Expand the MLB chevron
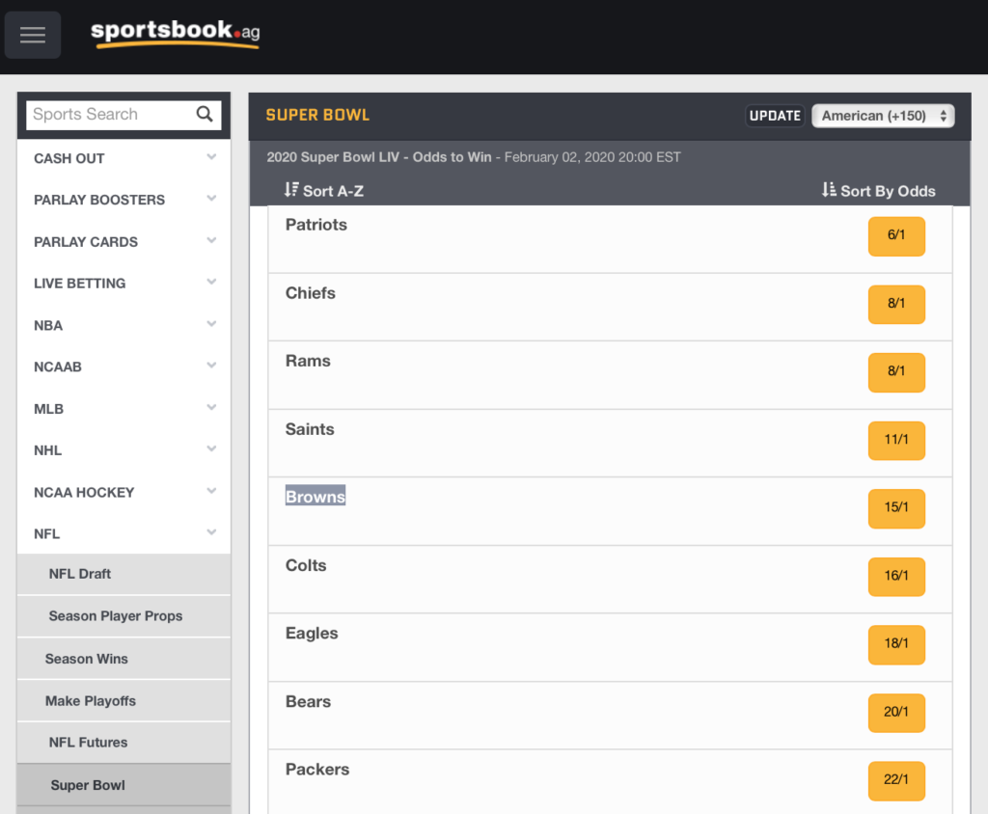The image size is (988, 814). click(211, 408)
